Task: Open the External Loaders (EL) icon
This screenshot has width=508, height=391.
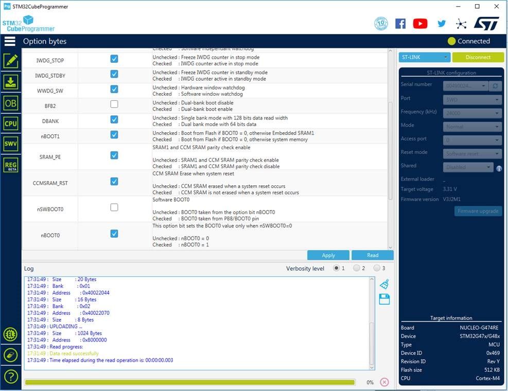Action: coord(11,334)
